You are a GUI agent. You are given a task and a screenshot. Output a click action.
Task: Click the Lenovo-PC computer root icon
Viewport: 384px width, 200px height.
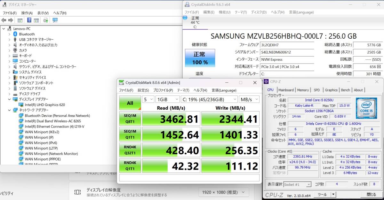click(x=9, y=28)
